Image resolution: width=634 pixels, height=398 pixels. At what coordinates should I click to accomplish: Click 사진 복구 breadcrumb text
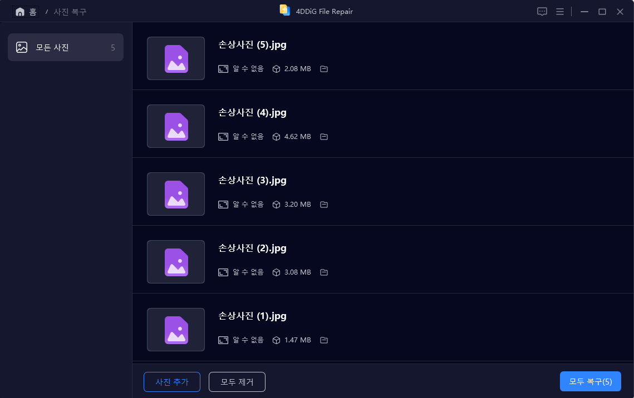click(70, 12)
